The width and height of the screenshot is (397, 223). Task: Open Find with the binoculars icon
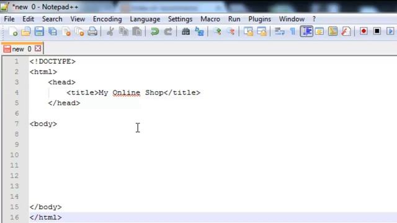coord(185,32)
